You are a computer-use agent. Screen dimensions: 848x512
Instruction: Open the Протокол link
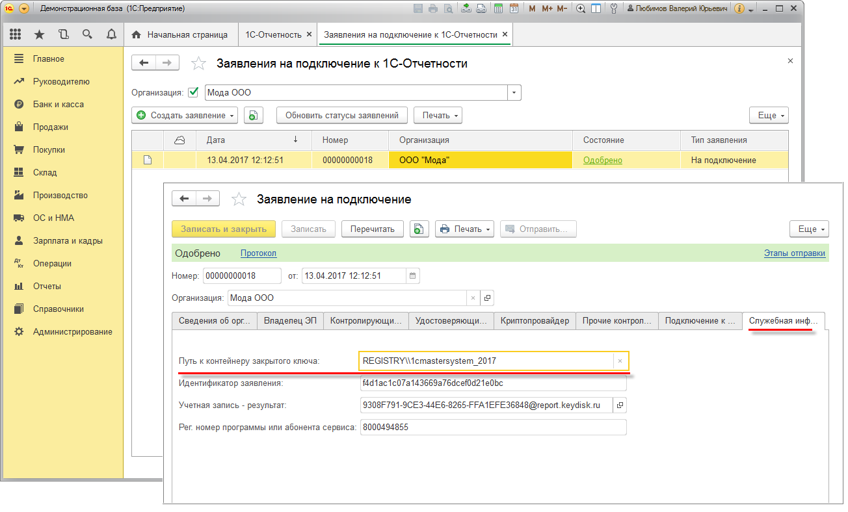pos(258,253)
